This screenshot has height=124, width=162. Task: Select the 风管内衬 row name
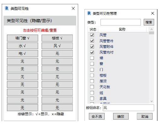tap(107, 52)
